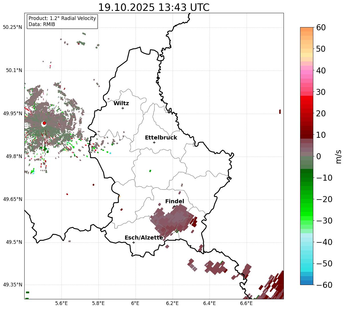Click the colorbar 0 tick label

(x=318, y=156)
